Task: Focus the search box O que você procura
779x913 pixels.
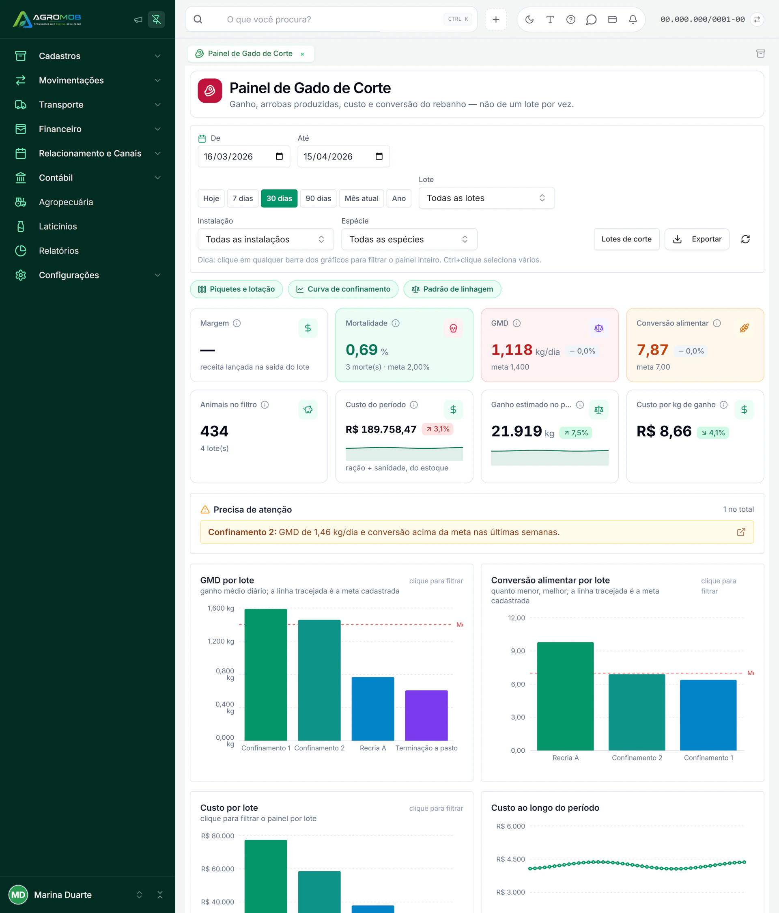Action: 331,19
